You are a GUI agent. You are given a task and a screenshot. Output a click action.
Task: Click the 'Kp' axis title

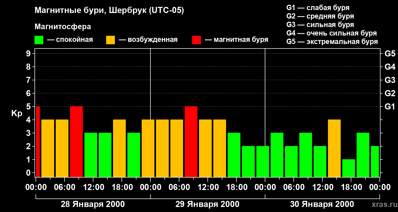(x=17, y=113)
